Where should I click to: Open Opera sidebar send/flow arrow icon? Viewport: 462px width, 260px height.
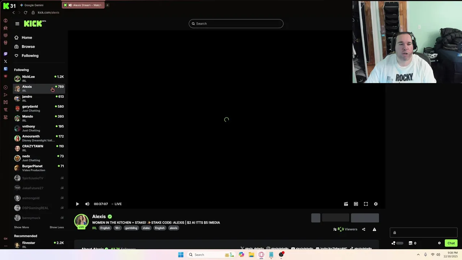click(5, 95)
